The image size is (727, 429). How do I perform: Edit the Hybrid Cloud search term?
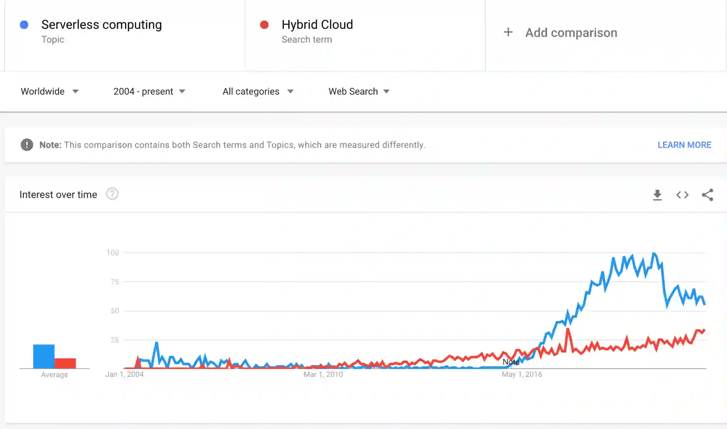click(317, 24)
